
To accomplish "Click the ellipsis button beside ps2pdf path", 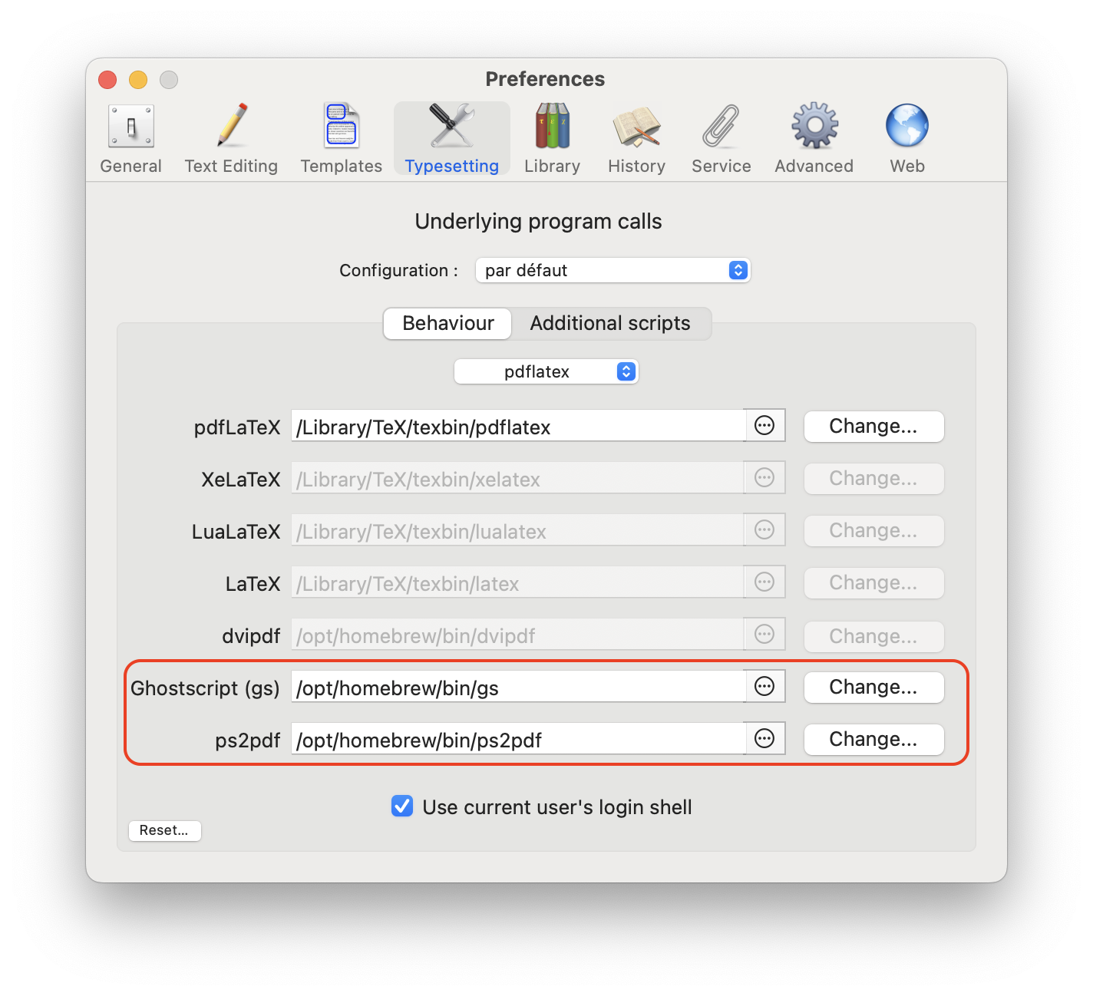I will [x=764, y=739].
